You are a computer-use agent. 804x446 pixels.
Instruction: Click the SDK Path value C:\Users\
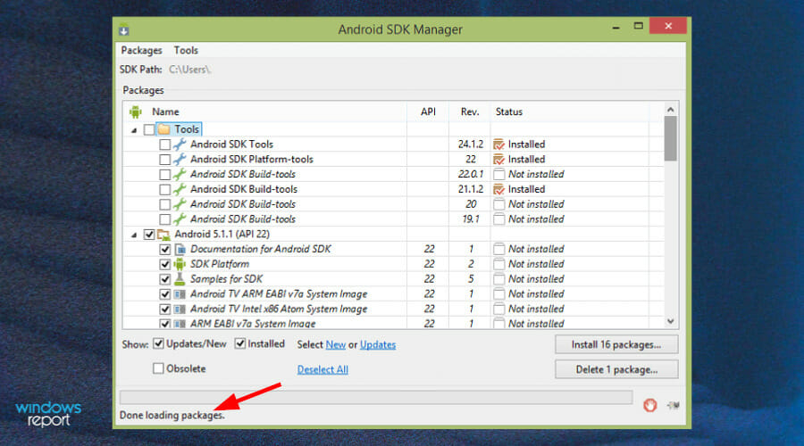(x=189, y=69)
